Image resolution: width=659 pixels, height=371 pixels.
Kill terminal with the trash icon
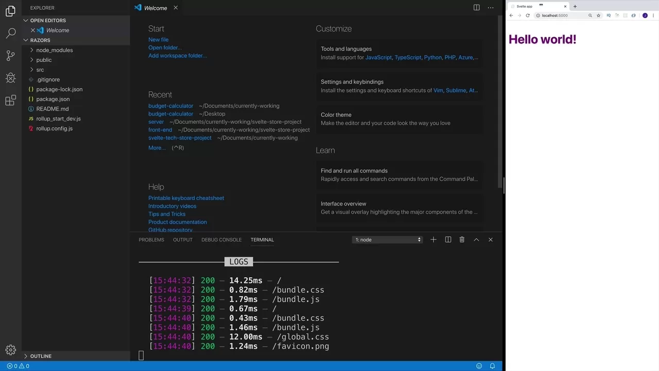pyautogui.click(x=462, y=240)
